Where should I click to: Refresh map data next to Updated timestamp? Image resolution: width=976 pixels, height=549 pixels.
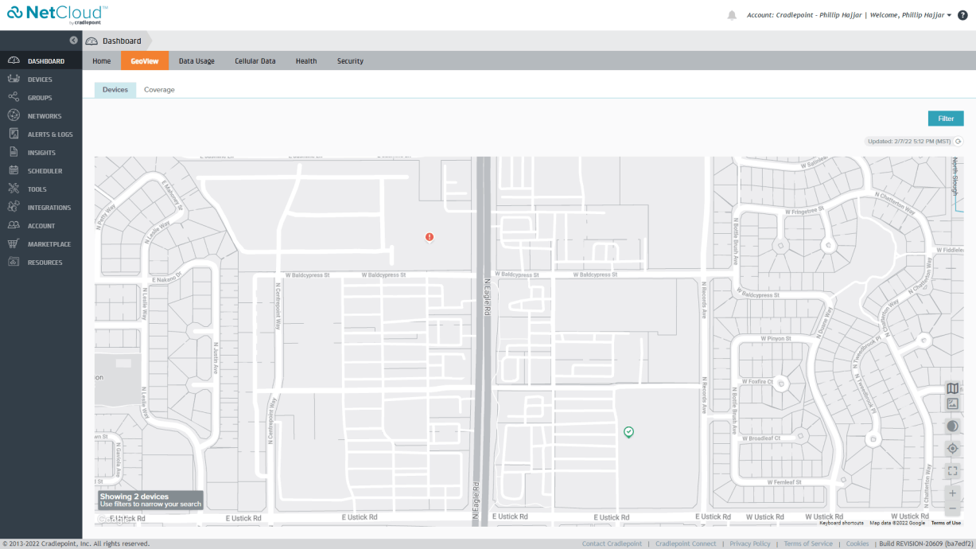pos(959,142)
